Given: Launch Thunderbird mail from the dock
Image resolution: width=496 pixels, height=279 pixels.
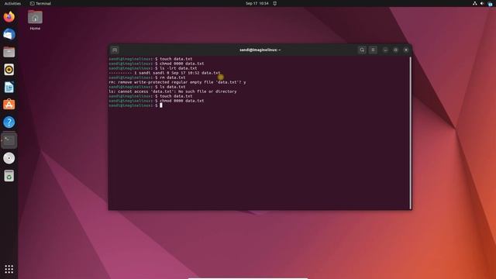Looking at the screenshot, I should [x=9, y=34].
